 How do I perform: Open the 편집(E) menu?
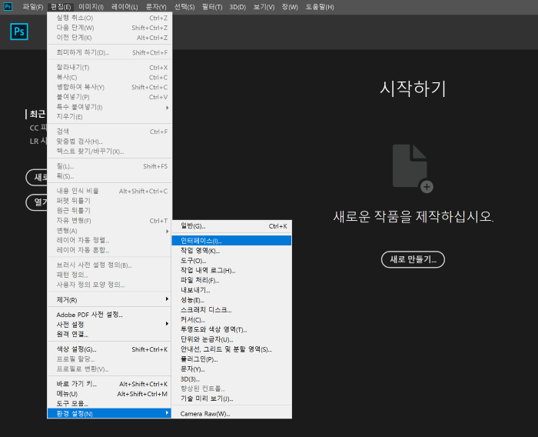tap(61, 7)
